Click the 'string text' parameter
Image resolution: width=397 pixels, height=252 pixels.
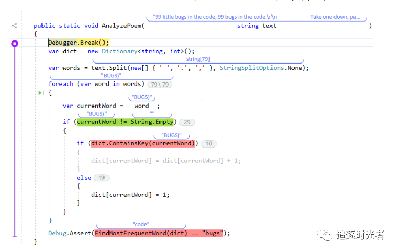257,26
